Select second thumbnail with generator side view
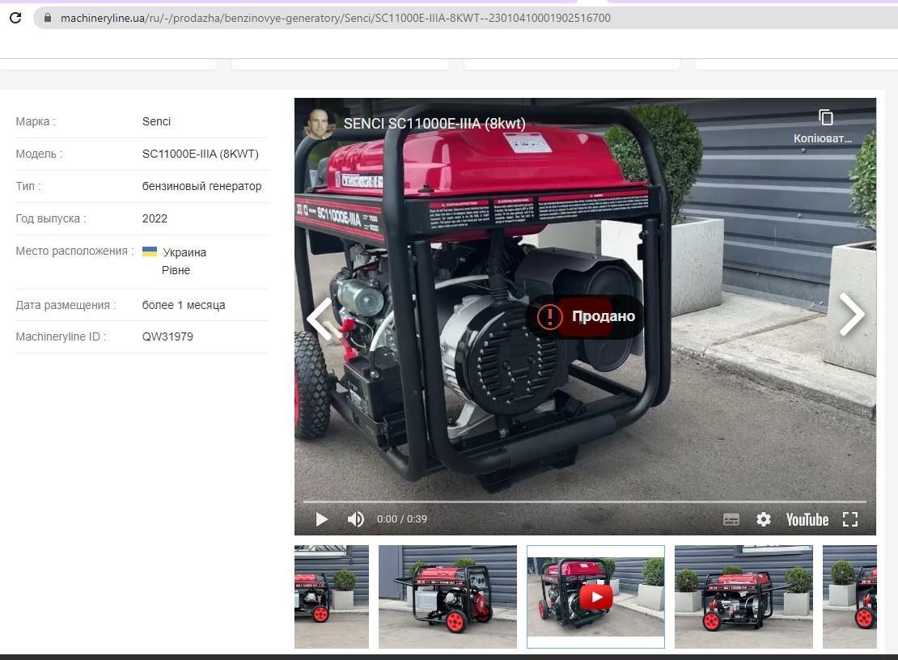 (447, 597)
